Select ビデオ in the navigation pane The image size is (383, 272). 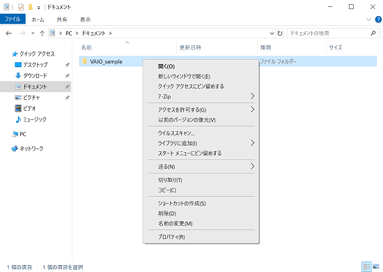click(x=25, y=108)
